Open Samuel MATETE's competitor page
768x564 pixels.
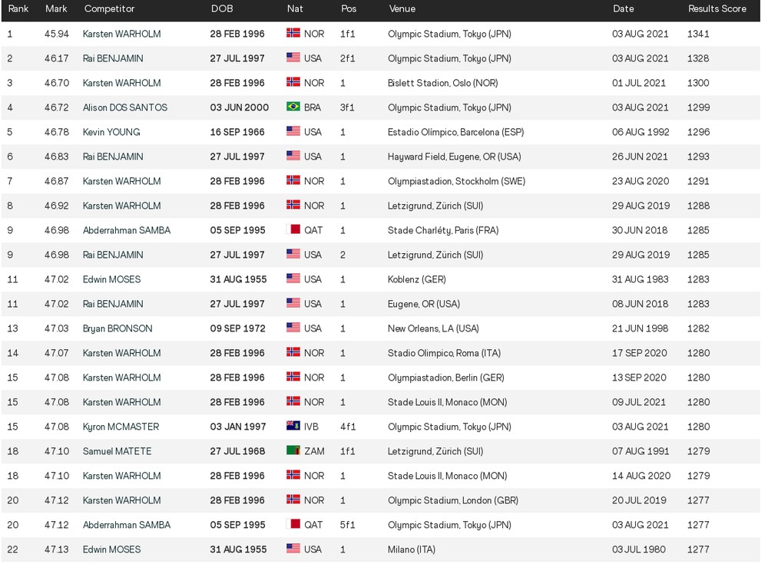[x=117, y=451]
